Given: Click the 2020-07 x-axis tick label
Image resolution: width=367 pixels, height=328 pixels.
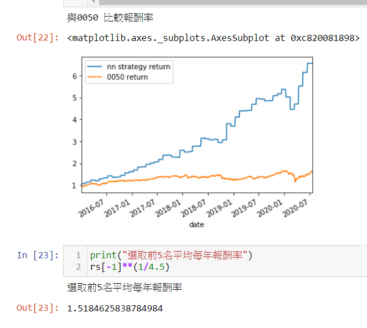Looking at the screenshot, I should (x=295, y=208).
